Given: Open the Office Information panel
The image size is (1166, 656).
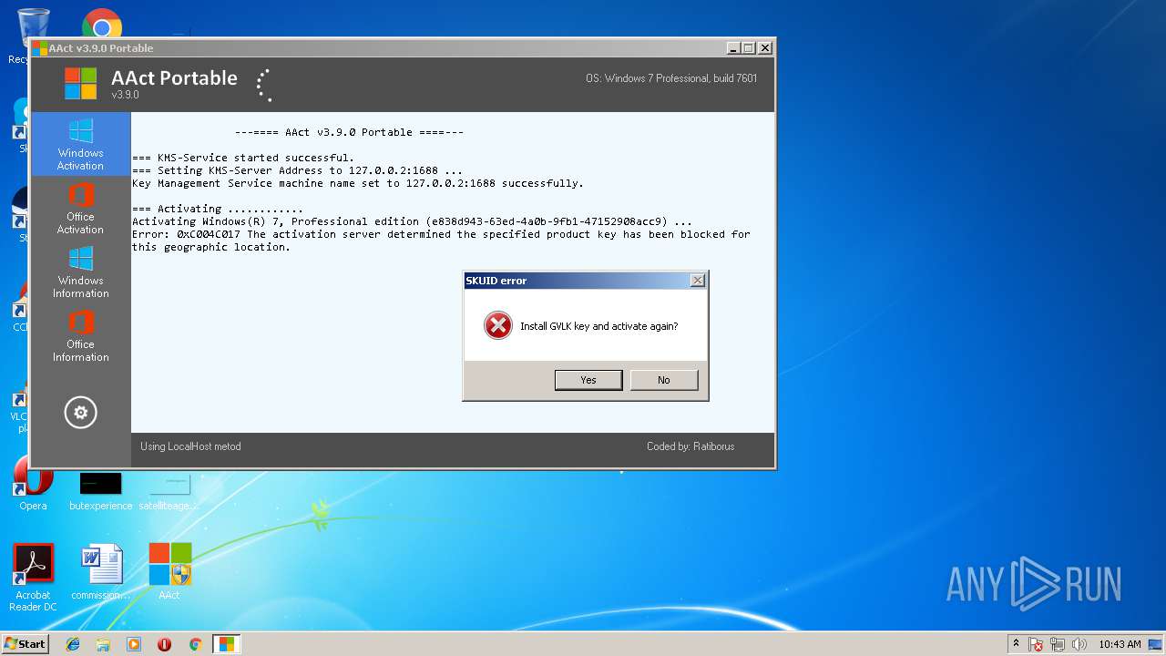Looking at the screenshot, I should pos(81,335).
